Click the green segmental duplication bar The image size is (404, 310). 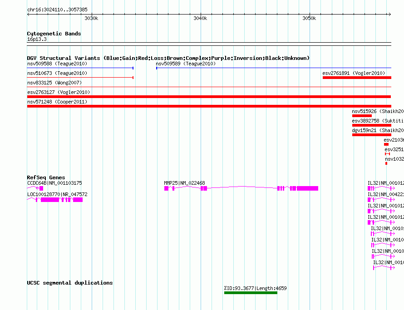pyautogui.click(x=251, y=293)
